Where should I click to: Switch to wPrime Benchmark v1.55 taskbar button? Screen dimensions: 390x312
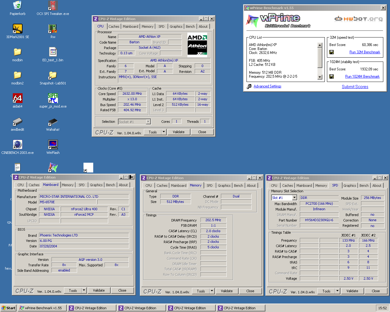click(42, 308)
